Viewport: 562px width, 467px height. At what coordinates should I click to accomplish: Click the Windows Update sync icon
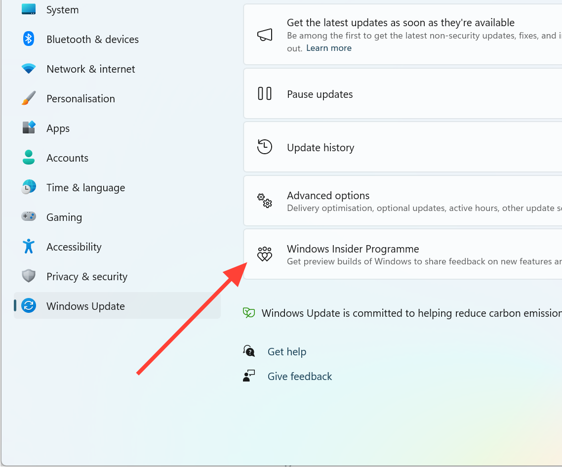point(29,305)
